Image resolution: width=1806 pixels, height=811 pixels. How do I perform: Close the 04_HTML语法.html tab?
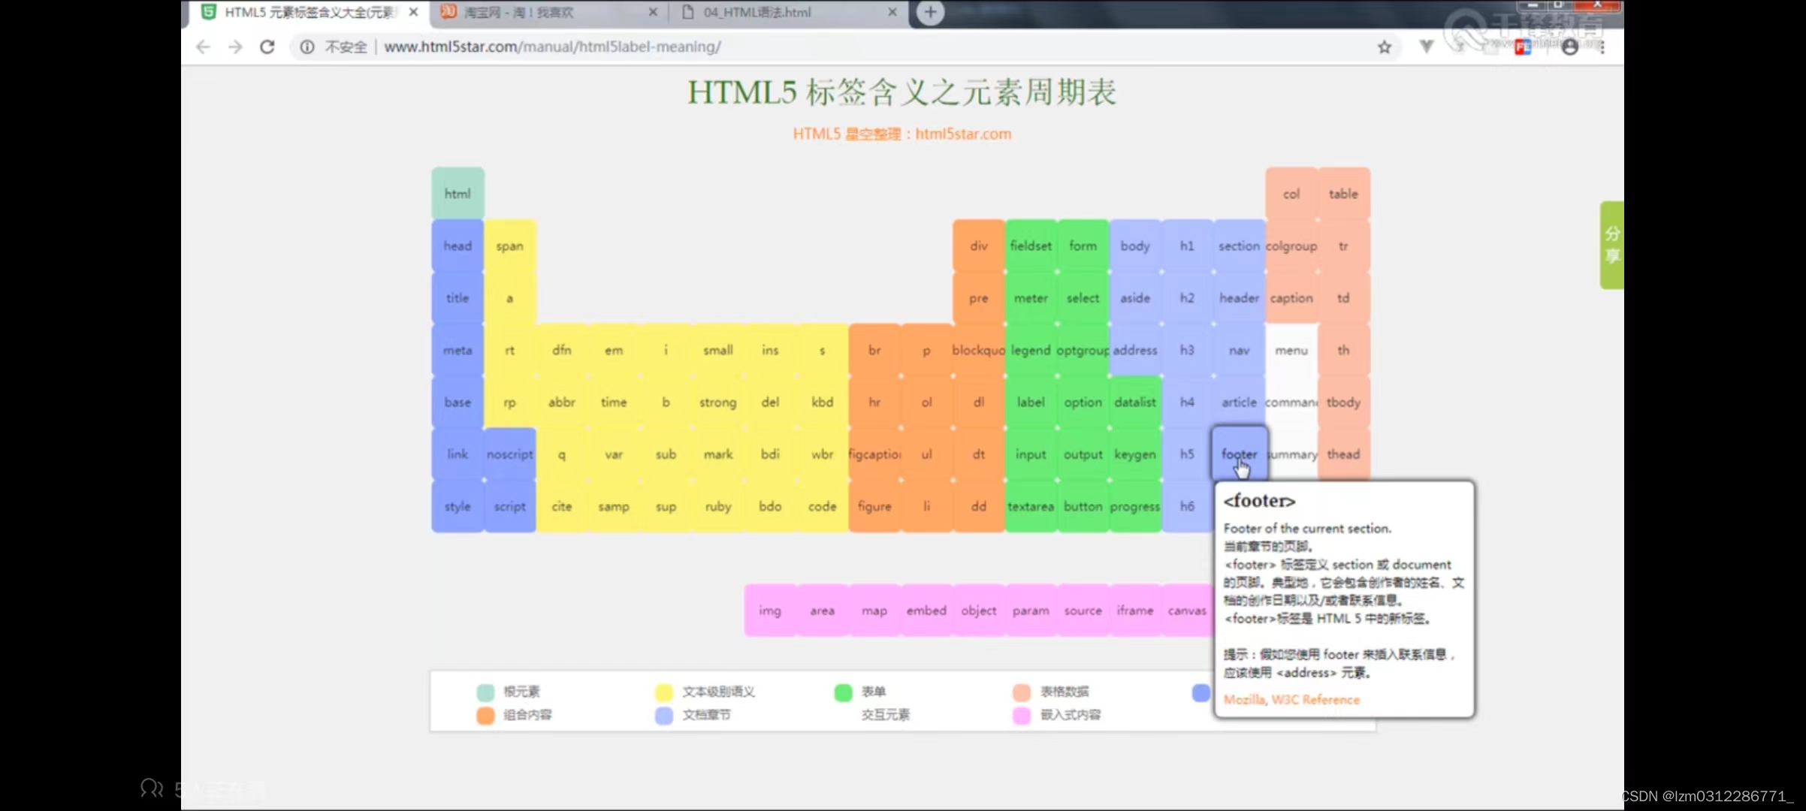click(x=892, y=12)
